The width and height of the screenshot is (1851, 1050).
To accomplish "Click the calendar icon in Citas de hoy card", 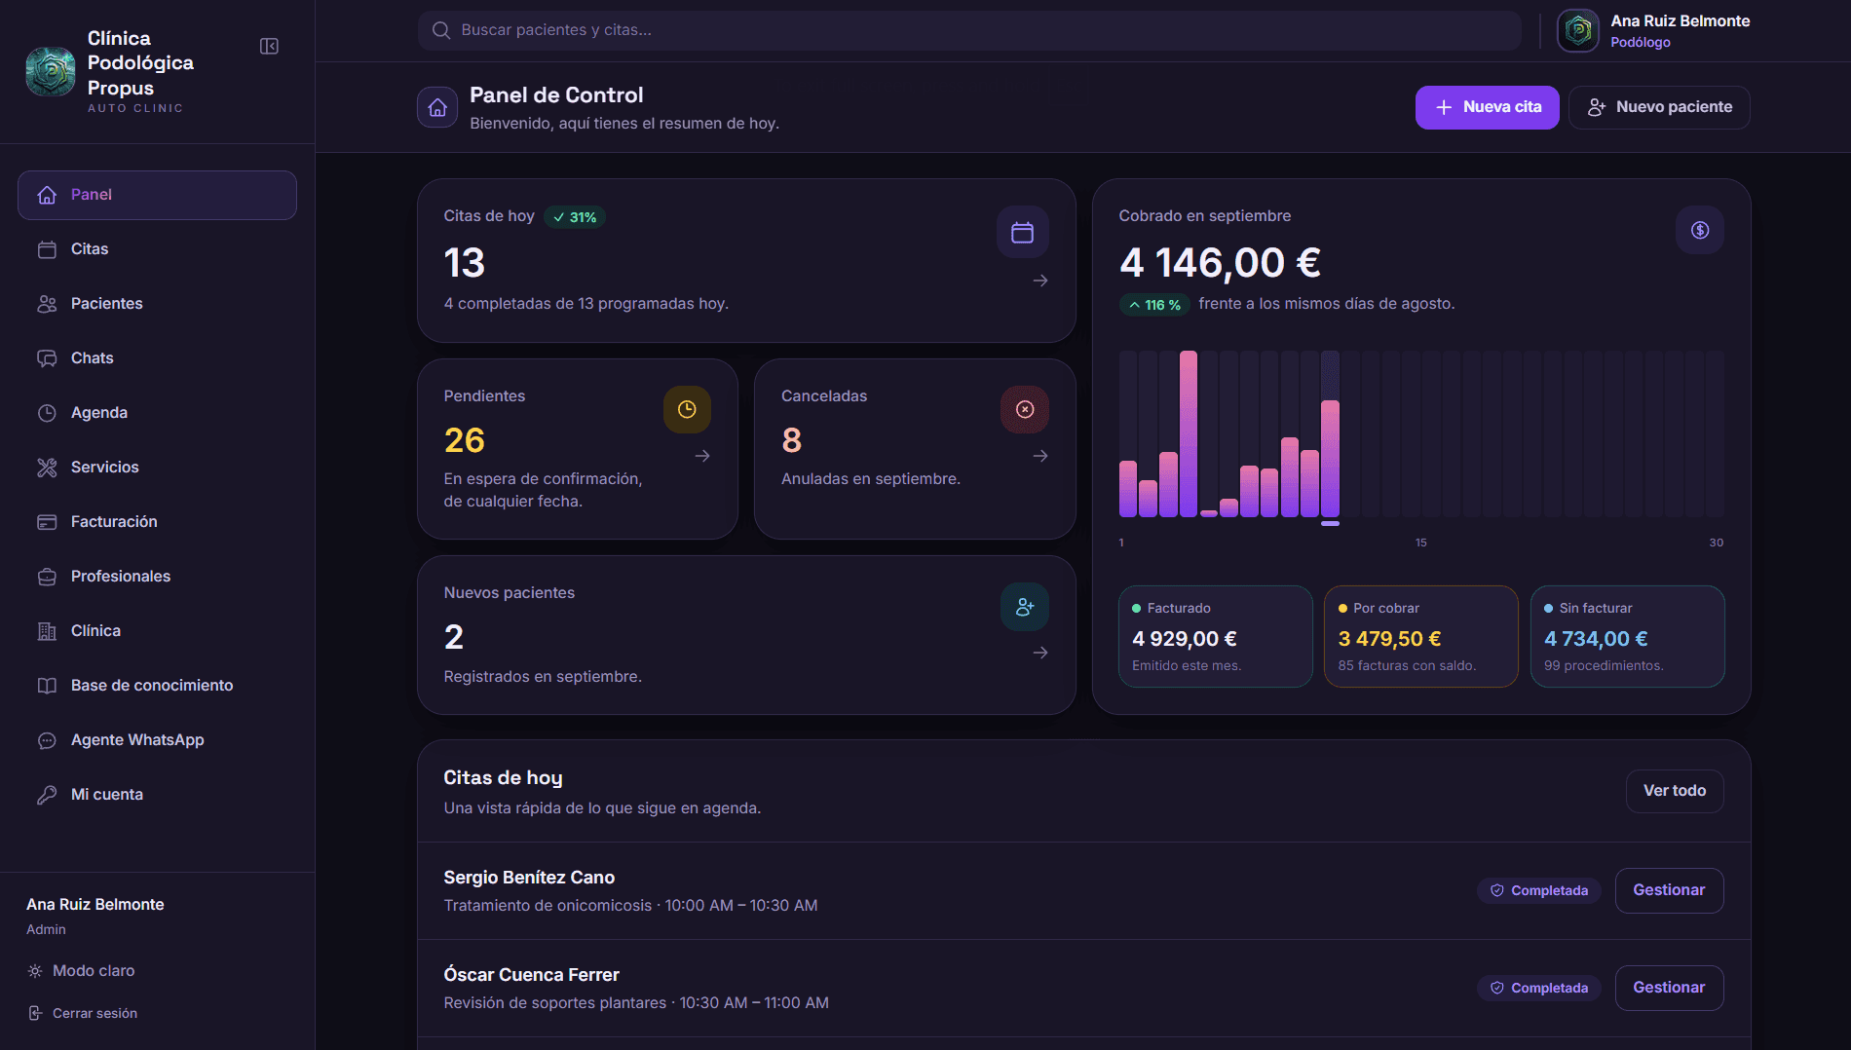I will [1022, 232].
